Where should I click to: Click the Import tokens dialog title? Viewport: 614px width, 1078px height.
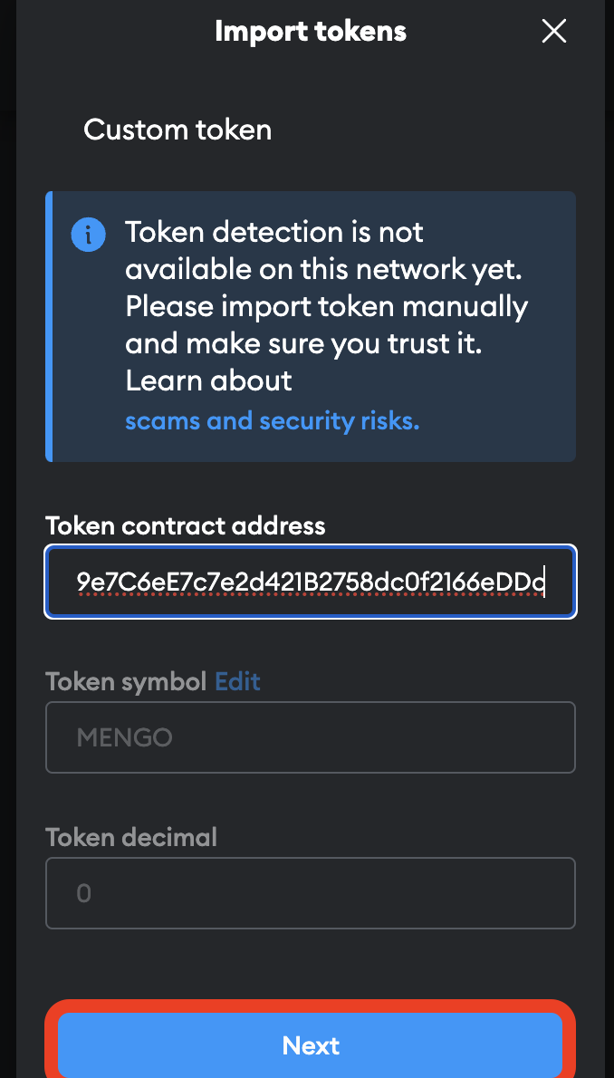click(311, 32)
